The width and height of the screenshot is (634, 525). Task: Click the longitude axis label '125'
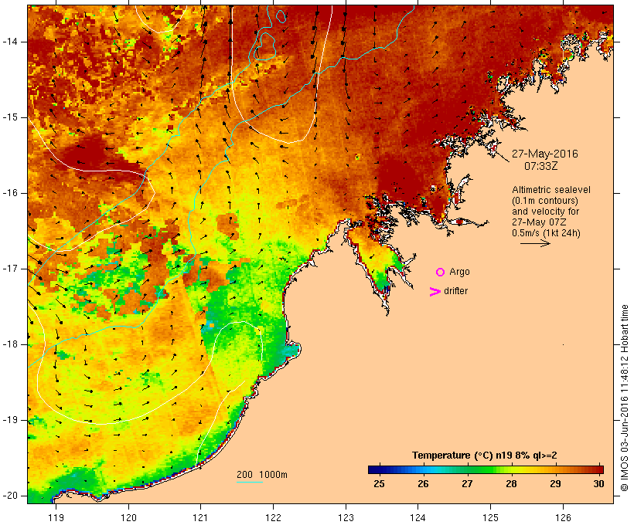point(491,518)
